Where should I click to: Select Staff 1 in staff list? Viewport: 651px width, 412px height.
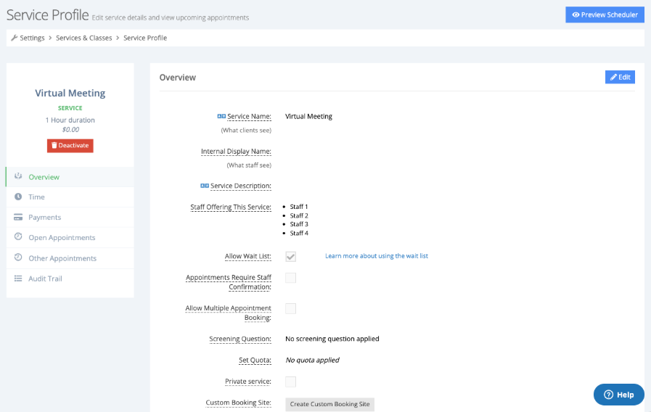click(x=299, y=207)
